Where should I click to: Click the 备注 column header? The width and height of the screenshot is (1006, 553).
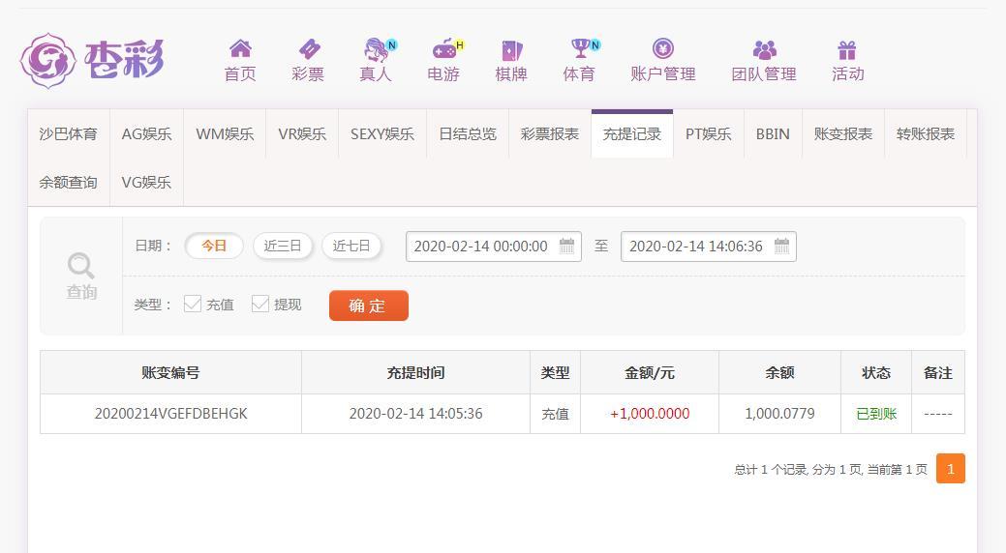[x=938, y=373]
